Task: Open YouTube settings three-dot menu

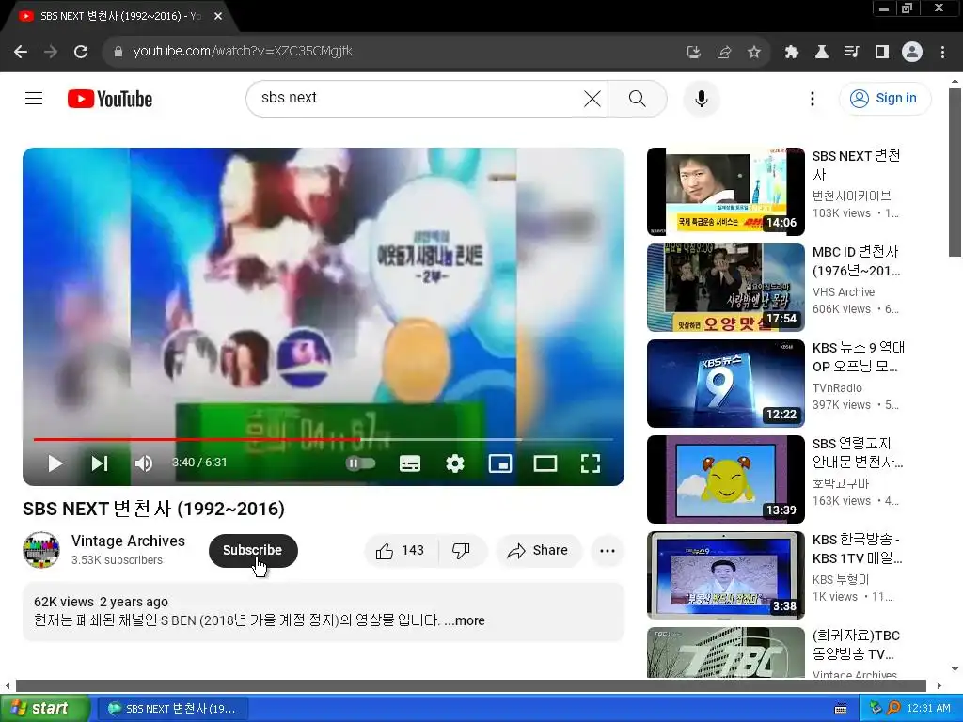Action: pyautogui.click(x=812, y=98)
